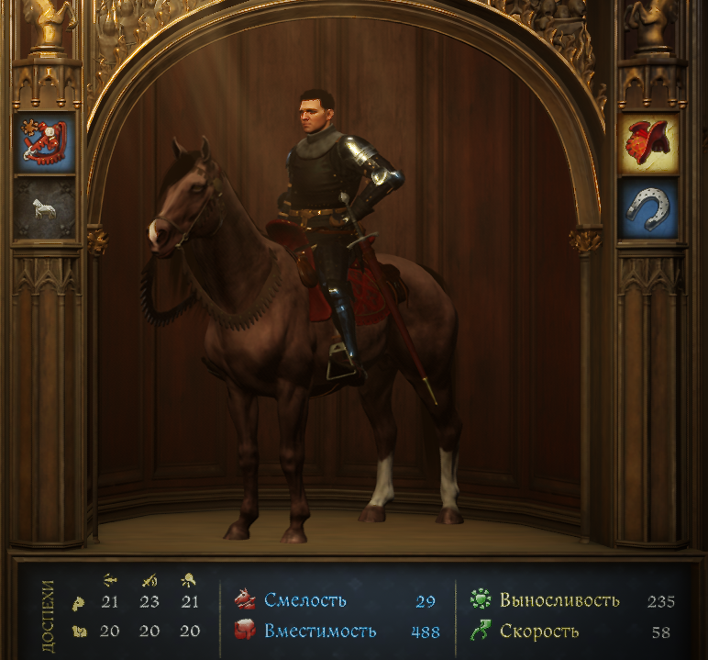Click the green horse leg Скорость icon
Screen dimensions: 708x660
pyautogui.click(x=481, y=630)
